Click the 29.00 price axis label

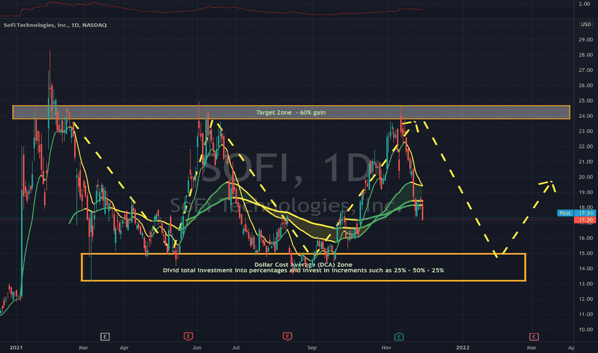point(585,40)
